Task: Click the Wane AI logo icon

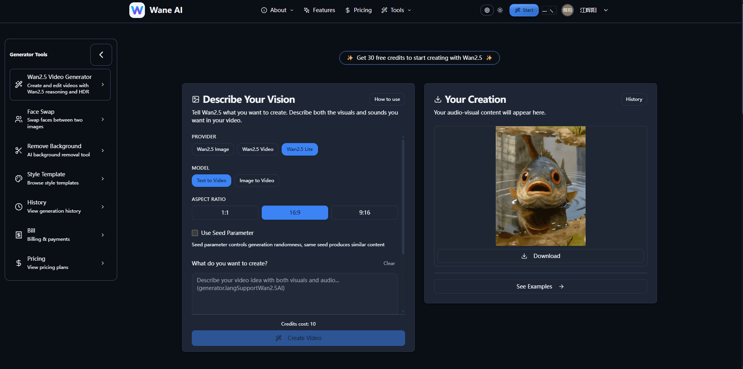Action: 137,10
